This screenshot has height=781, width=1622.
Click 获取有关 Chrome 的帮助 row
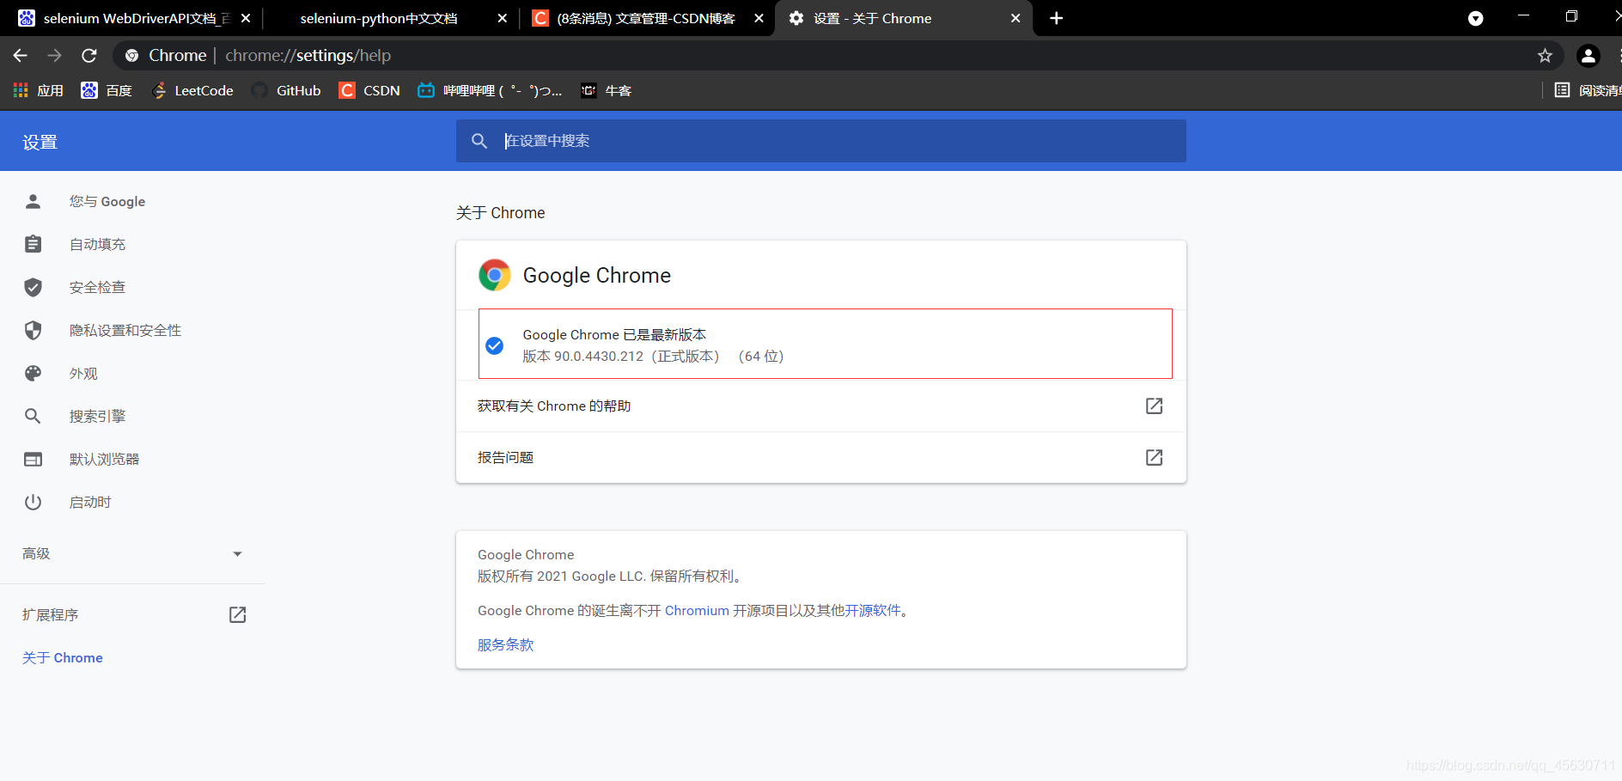(x=821, y=406)
